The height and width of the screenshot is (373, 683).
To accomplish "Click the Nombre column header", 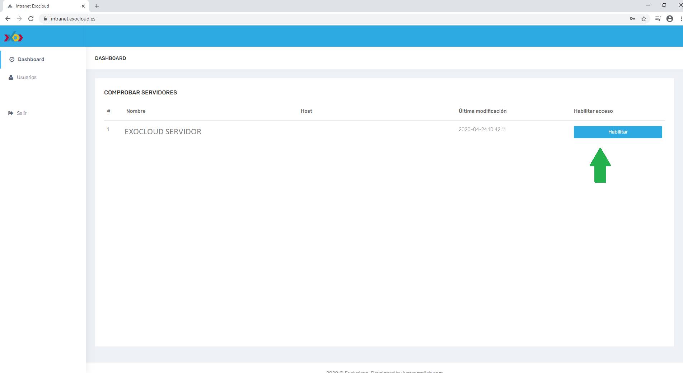I will pos(136,111).
